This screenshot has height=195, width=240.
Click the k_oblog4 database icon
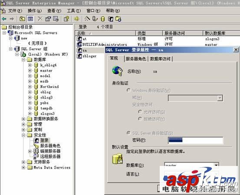tap(36, 65)
